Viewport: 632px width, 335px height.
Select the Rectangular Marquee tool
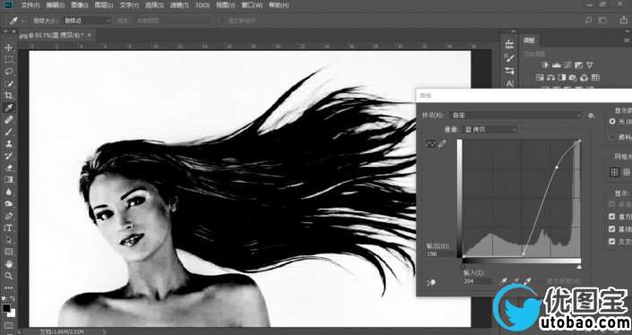pos(8,60)
